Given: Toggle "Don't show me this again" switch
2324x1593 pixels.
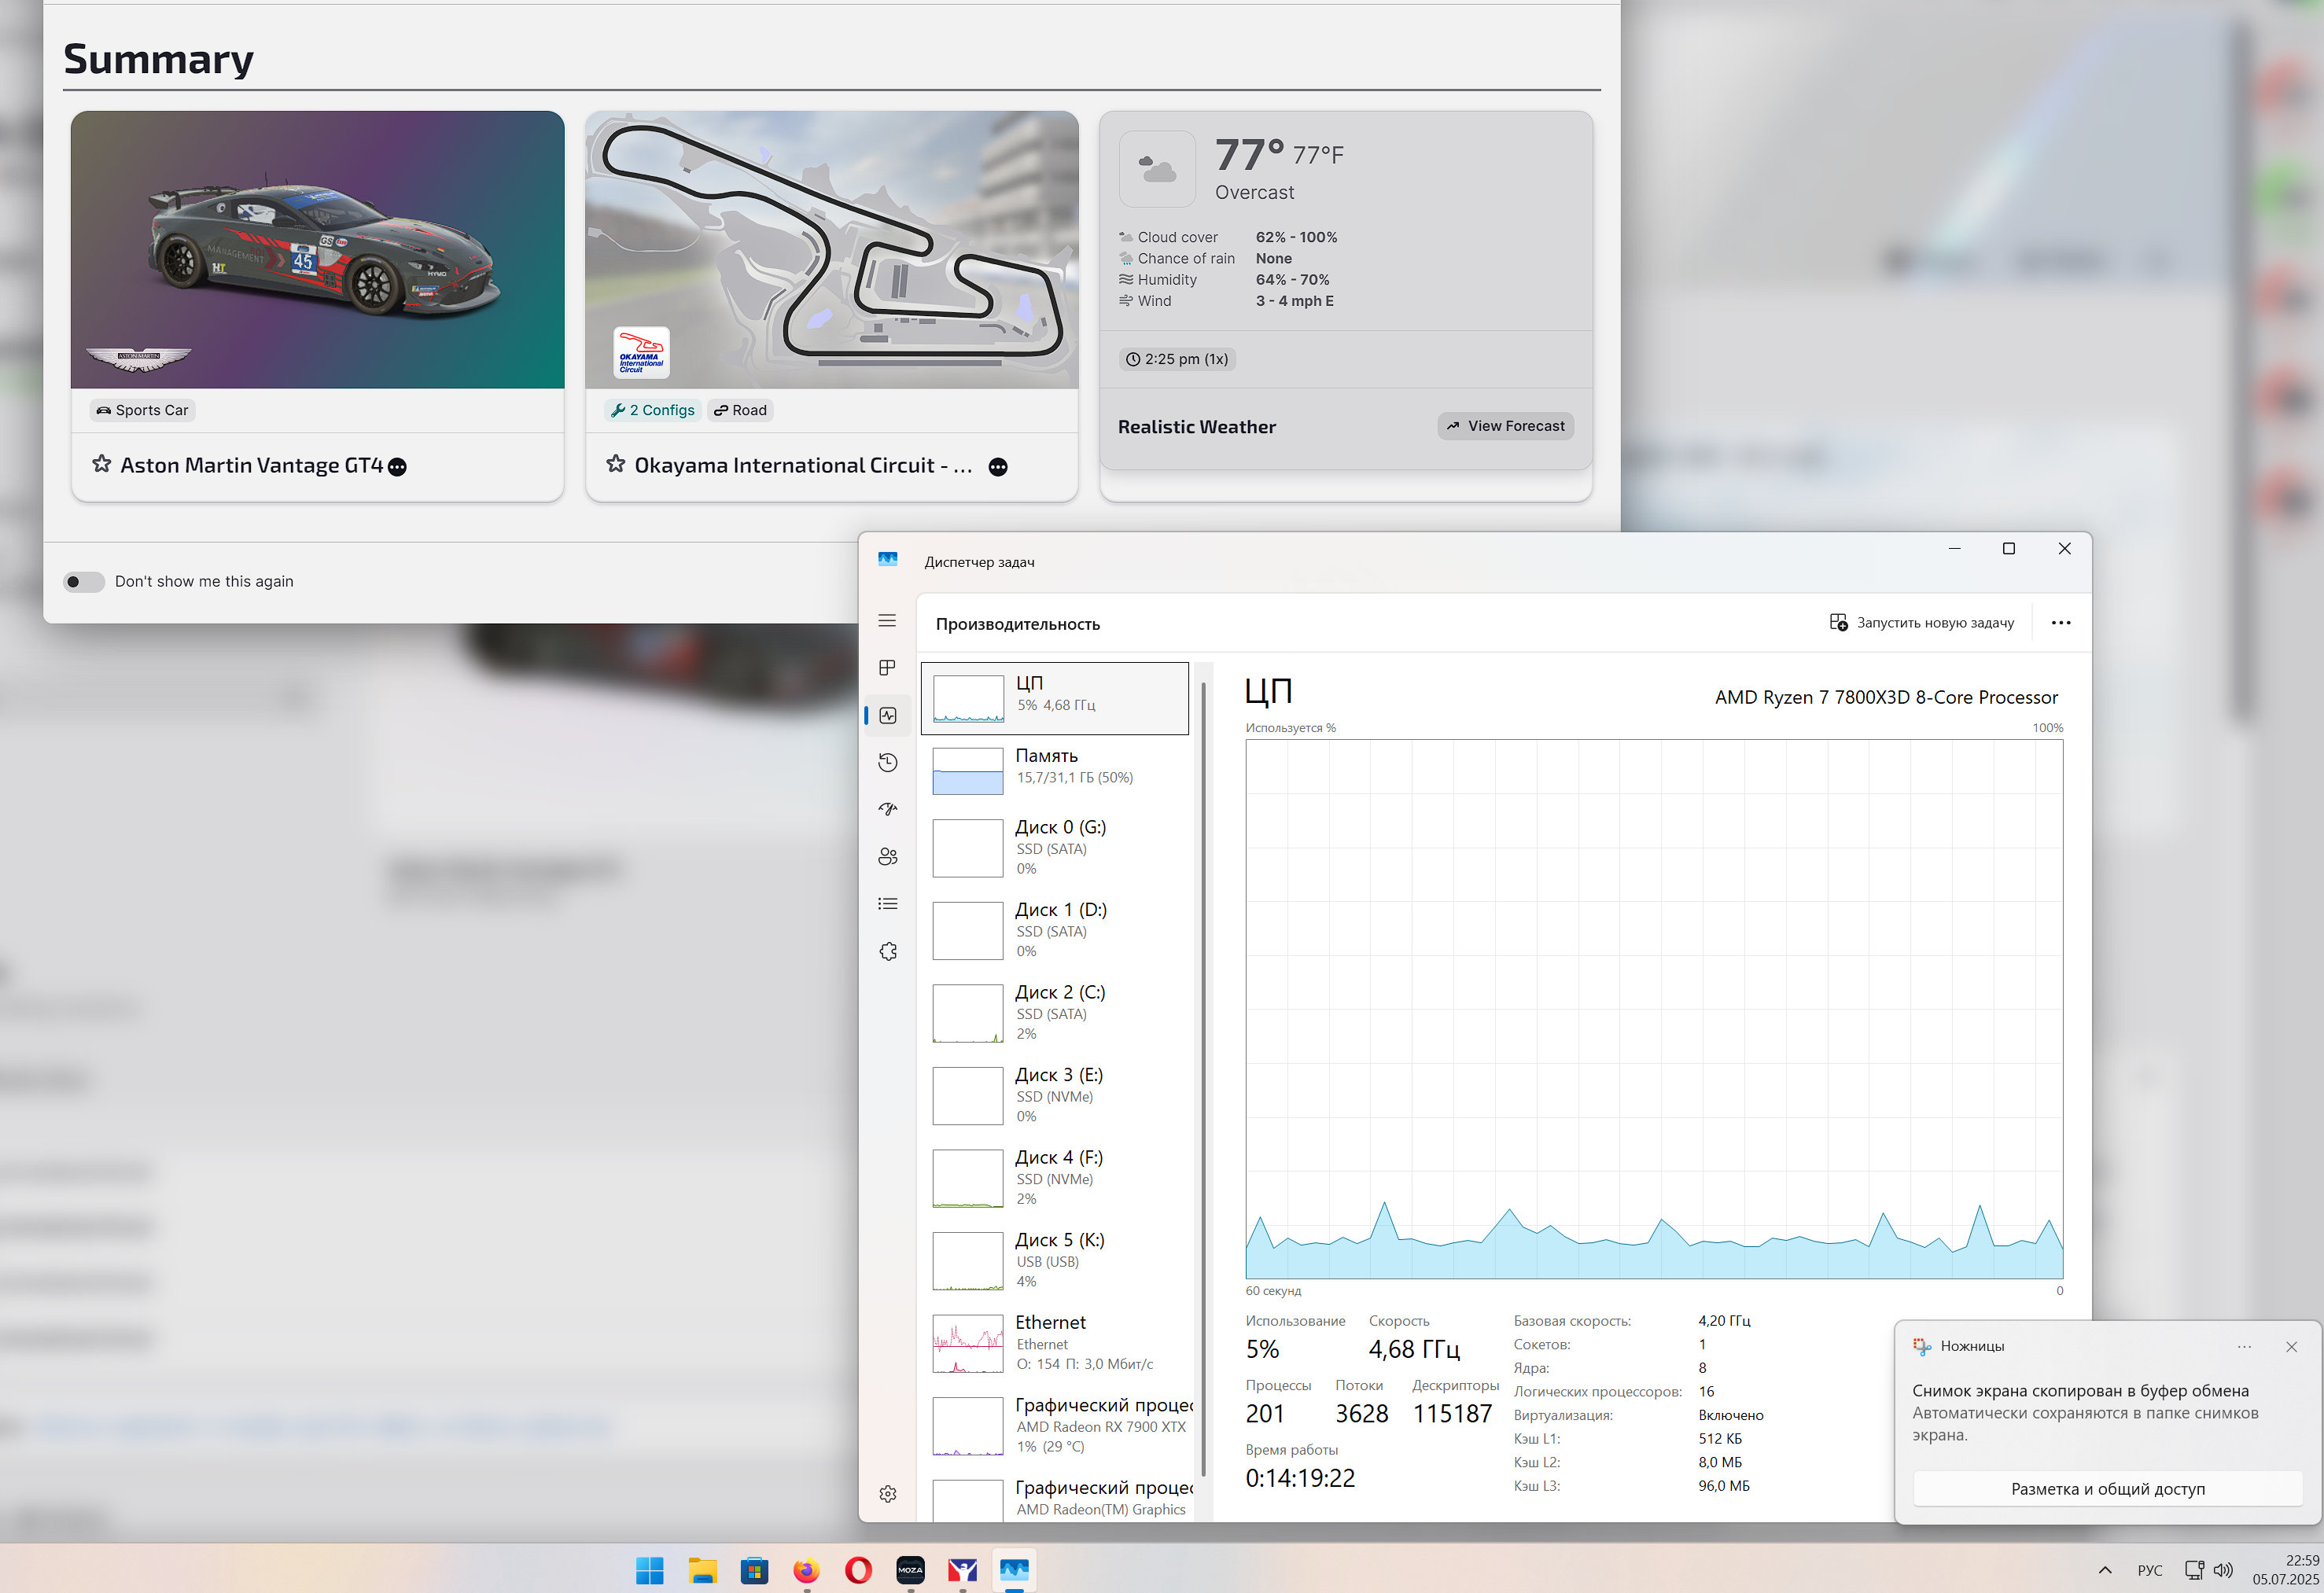Looking at the screenshot, I should click(x=84, y=582).
